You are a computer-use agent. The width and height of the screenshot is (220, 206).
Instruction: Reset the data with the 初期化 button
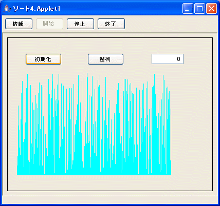point(43,59)
